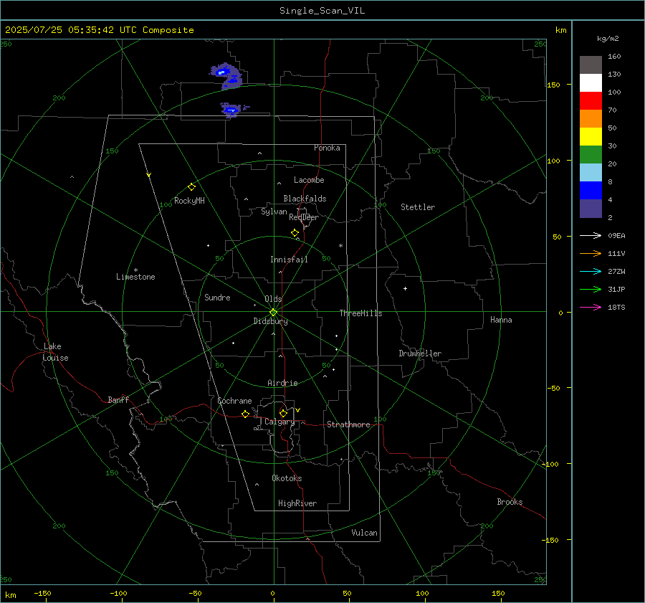This screenshot has height=603, width=645.
Task: Click the Ponoka city label
Action: tap(327, 148)
